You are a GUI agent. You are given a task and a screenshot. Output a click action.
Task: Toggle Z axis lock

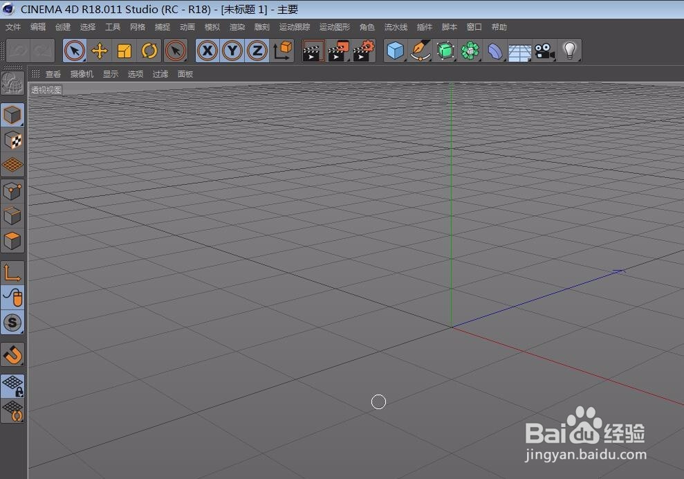pyautogui.click(x=257, y=51)
